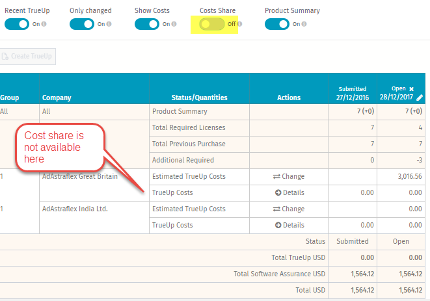This screenshot has width=430, height=301.
Task: Click Change arrows icon for AdAstraflex India Ltd.
Action: [x=276, y=209]
